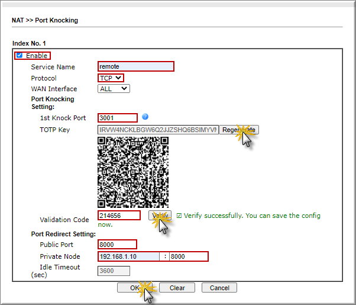Click the TOTP QR code image
Viewport: 356px width, 305px height.
(x=133, y=172)
